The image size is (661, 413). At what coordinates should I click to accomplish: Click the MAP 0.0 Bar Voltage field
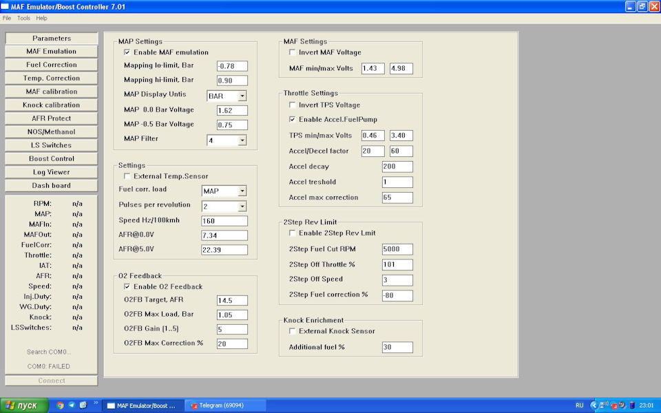[232, 110]
